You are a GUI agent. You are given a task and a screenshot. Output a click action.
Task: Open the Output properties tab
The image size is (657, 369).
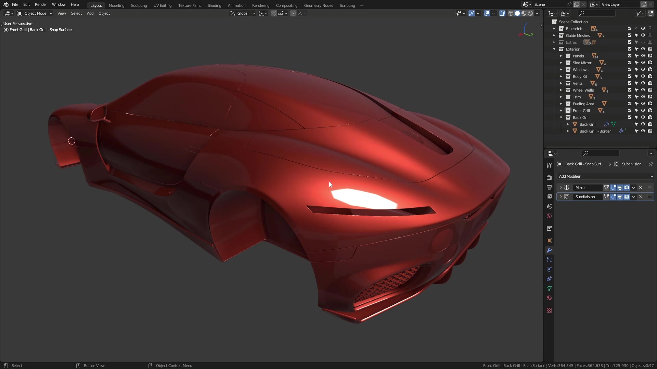[x=549, y=187]
